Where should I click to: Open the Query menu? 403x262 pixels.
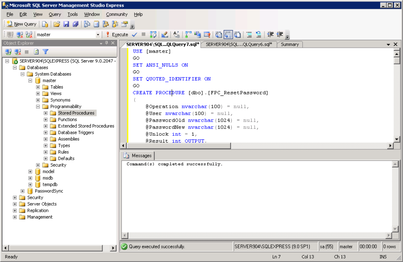click(55, 14)
